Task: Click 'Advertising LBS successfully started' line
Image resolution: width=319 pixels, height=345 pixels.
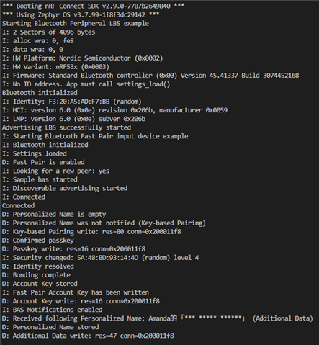Action: [66, 127]
